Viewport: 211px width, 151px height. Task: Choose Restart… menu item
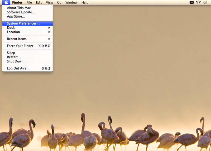27,57
